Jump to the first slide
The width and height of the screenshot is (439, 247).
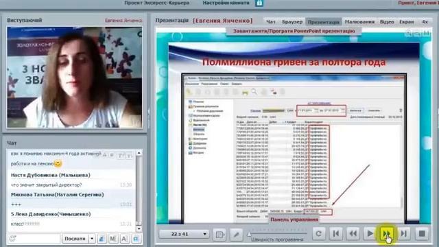coord(336,233)
